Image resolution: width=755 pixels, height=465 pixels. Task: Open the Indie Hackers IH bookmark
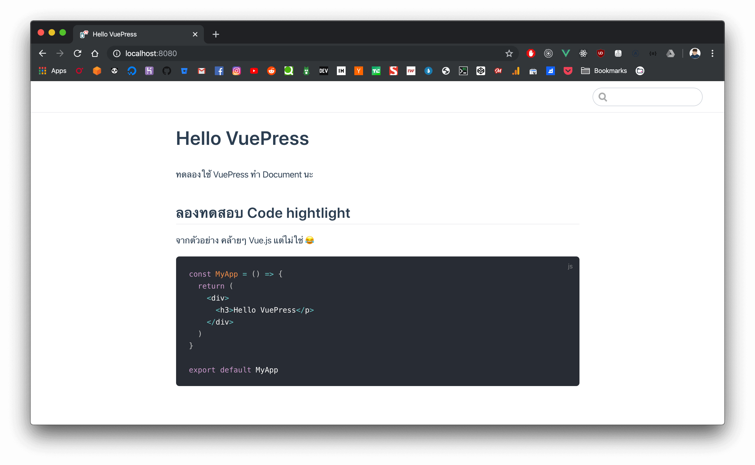coord(341,71)
